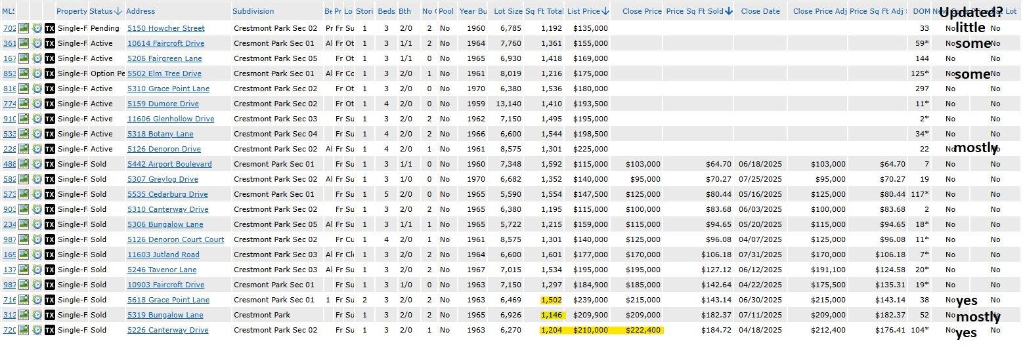Sort by the Sq Ft Total header
The height and width of the screenshot is (347, 1023).
(x=544, y=11)
